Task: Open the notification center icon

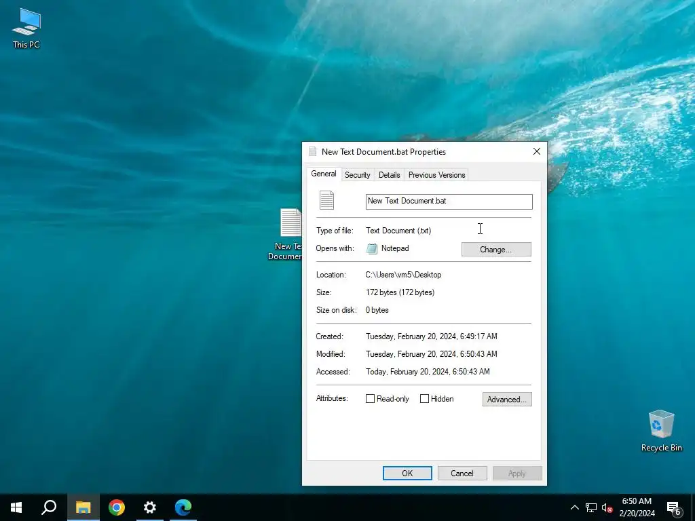Action: [674, 509]
